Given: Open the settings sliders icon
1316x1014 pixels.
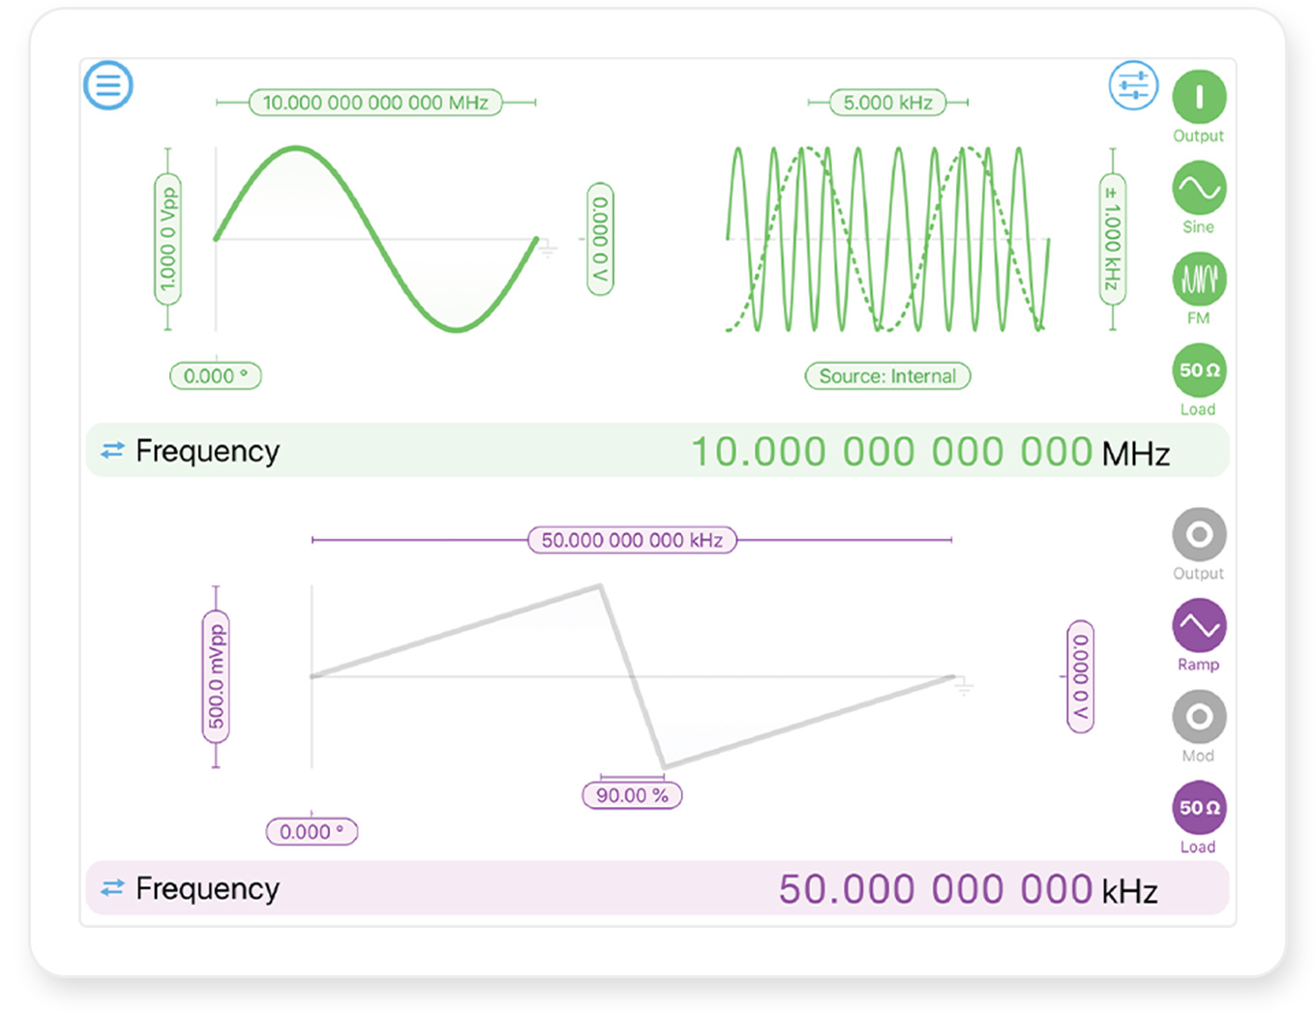Looking at the screenshot, I should coord(1133,86).
